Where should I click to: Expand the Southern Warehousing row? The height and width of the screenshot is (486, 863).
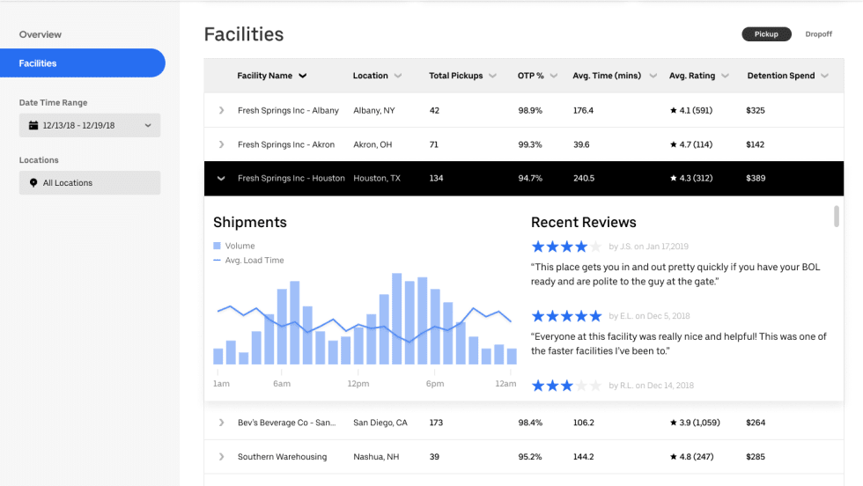pos(221,457)
